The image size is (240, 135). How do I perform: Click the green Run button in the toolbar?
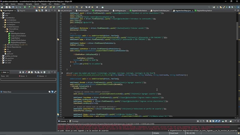point(25,7)
